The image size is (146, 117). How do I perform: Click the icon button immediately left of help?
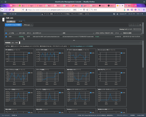136,25
